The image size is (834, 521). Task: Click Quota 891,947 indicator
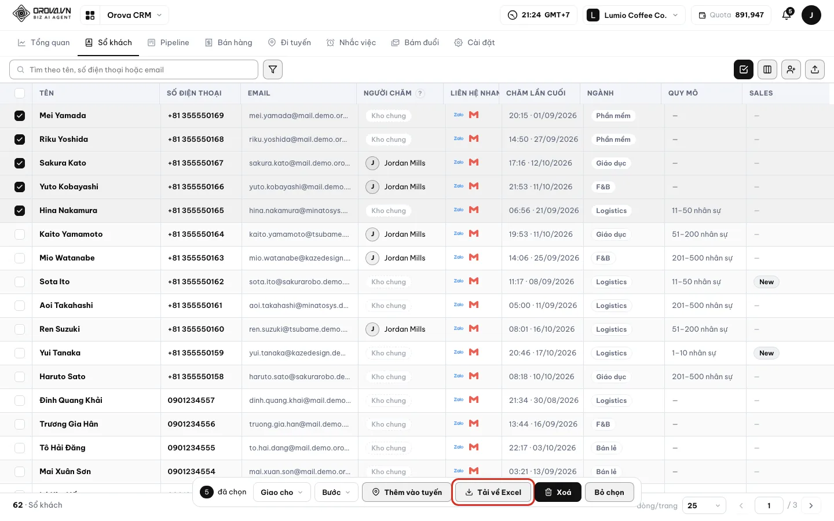pos(731,15)
